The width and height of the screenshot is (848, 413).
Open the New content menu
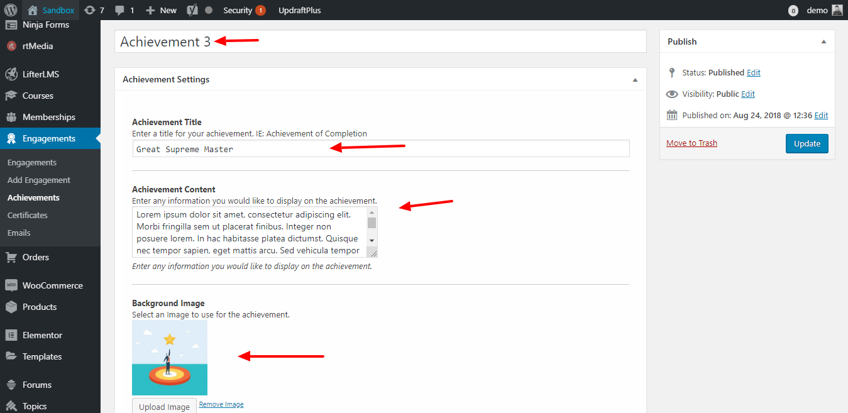click(161, 10)
